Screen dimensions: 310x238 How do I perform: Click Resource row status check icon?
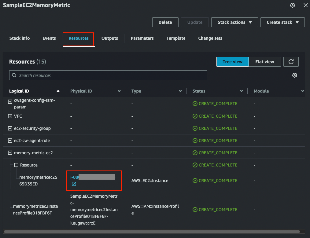tap(195, 165)
